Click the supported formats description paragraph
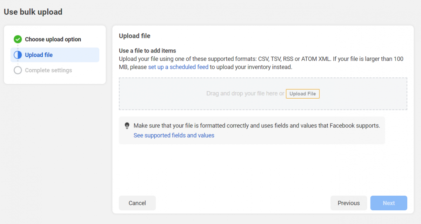 pyautogui.click(x=261, y=59)
